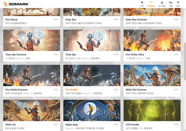Select the Time Spy title
The width and height of the screenshot is (186, 131).
click(71, 54)
